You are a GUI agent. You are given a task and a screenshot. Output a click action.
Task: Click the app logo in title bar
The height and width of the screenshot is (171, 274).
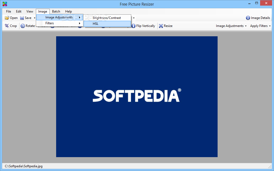[x=5, y=4]
